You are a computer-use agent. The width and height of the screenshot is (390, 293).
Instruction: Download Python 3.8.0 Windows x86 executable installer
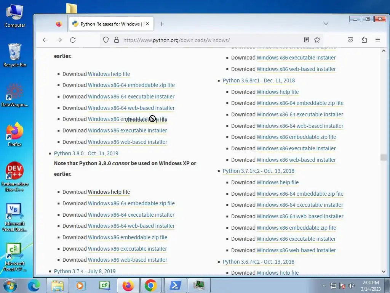pyautogui.click(x=128, y=249)
